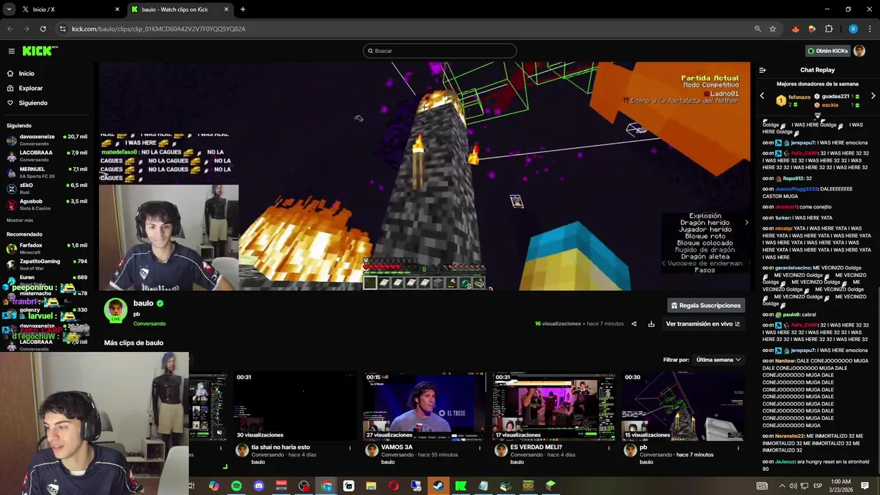This screenshot has width=880, height=495.
Task: Open Steam from the taskbar
Action: point(439,486)
